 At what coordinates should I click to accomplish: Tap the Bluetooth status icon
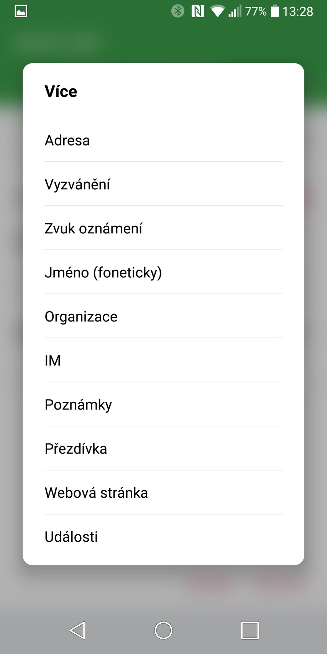click(177, 11)
